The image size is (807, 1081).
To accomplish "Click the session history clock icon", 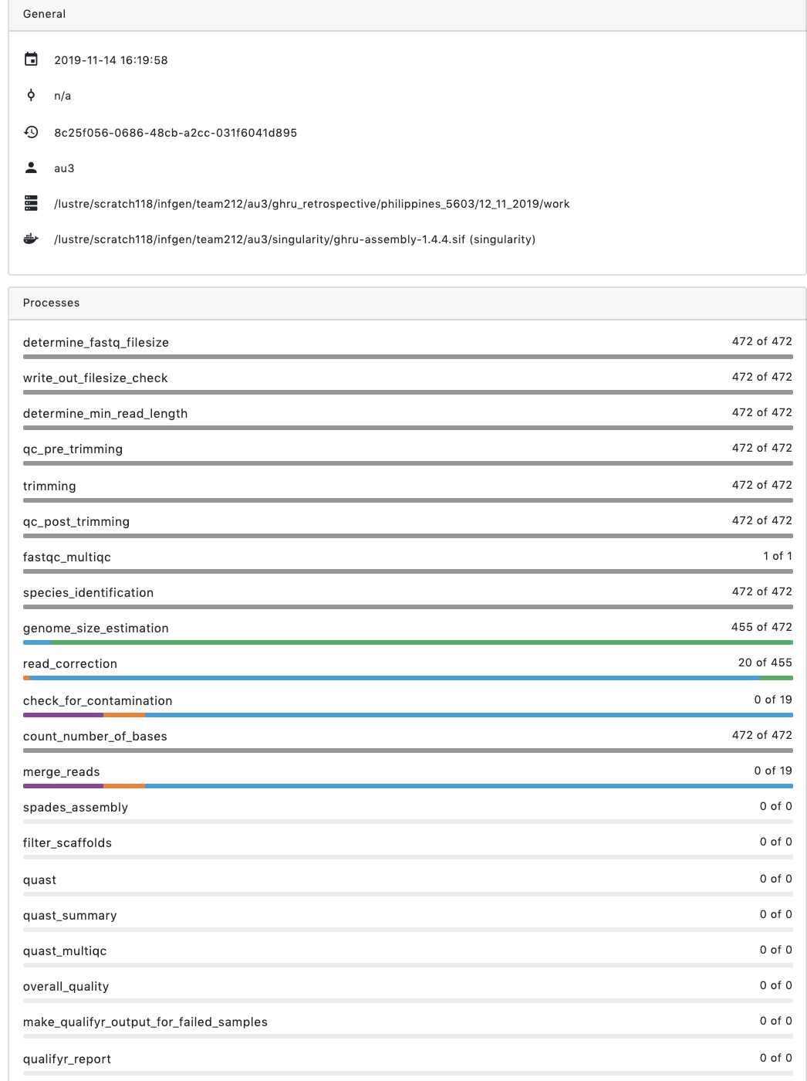I will click(x=32, y=132).
